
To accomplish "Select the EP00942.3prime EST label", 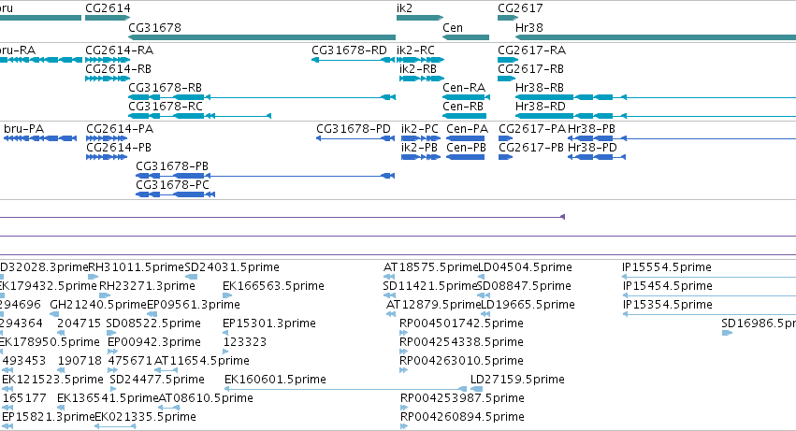I will [154, 342].
